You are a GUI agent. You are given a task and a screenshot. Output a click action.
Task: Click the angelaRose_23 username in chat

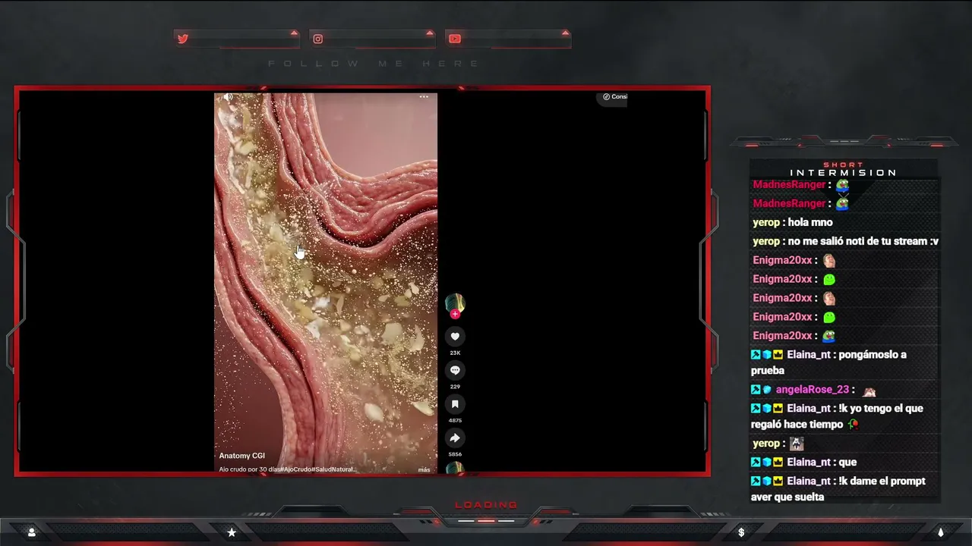pyautogui.click(x=813, y=390)
